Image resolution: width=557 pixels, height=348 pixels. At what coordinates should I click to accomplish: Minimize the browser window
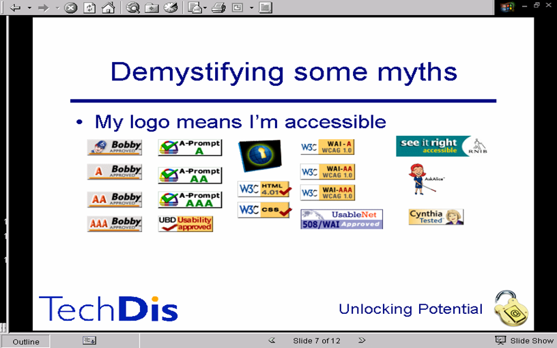click(524, 5)
